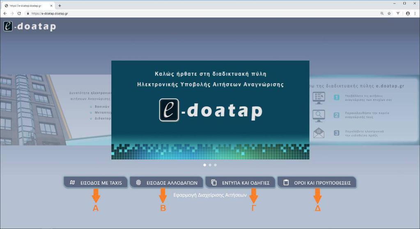Click the number 3 step badge

click(x=336, y=133)
